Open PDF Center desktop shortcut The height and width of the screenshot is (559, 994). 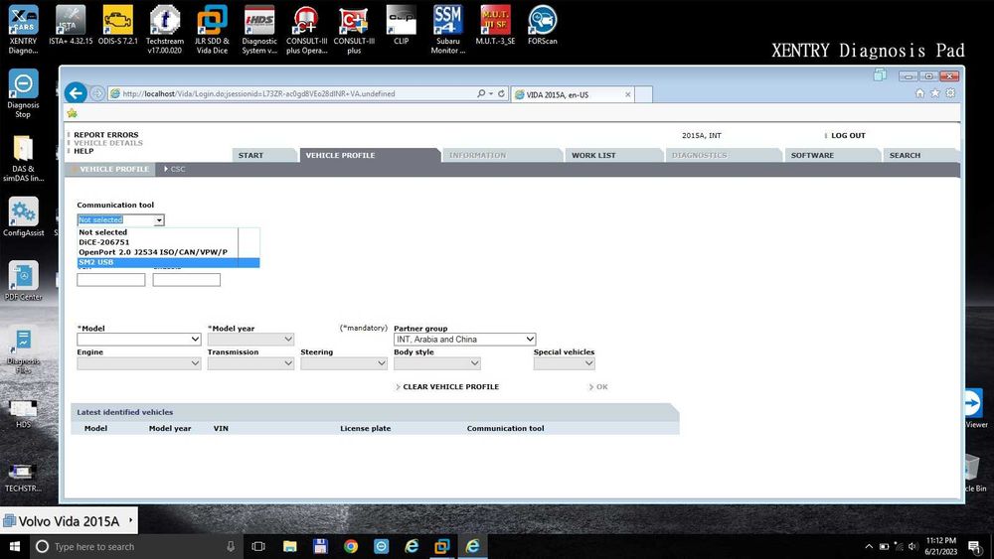24,280
